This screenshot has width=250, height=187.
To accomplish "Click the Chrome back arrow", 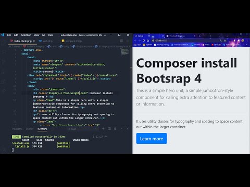I will [x=135, y=41].
